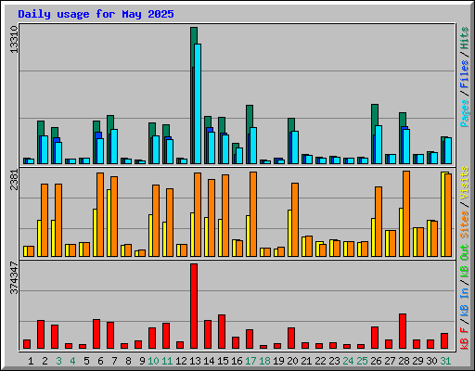This screenshot has height=371, width=475.
Task: Click the day 6 x-axis label
Action: [x=100, y=361]
